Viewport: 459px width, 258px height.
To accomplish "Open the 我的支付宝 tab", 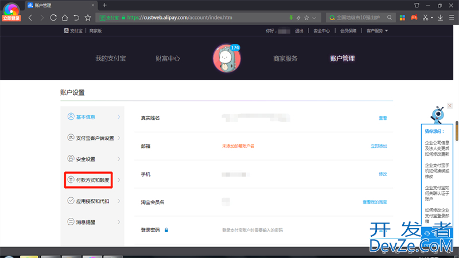I will point(110,58).
